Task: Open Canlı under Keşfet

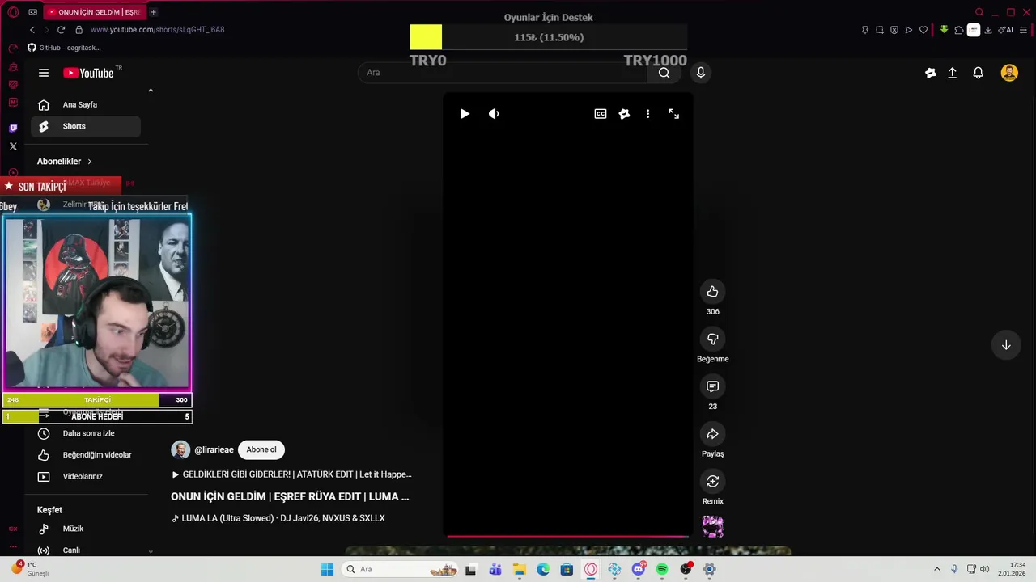Action: 86,550
